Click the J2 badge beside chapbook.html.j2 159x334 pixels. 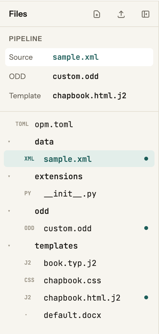[28, 297]
